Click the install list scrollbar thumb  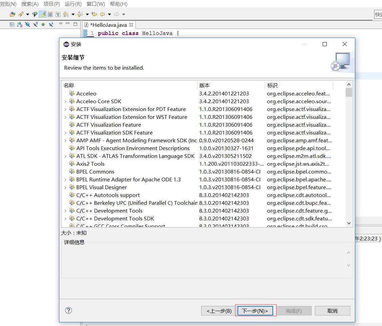(x=349, y=92)
